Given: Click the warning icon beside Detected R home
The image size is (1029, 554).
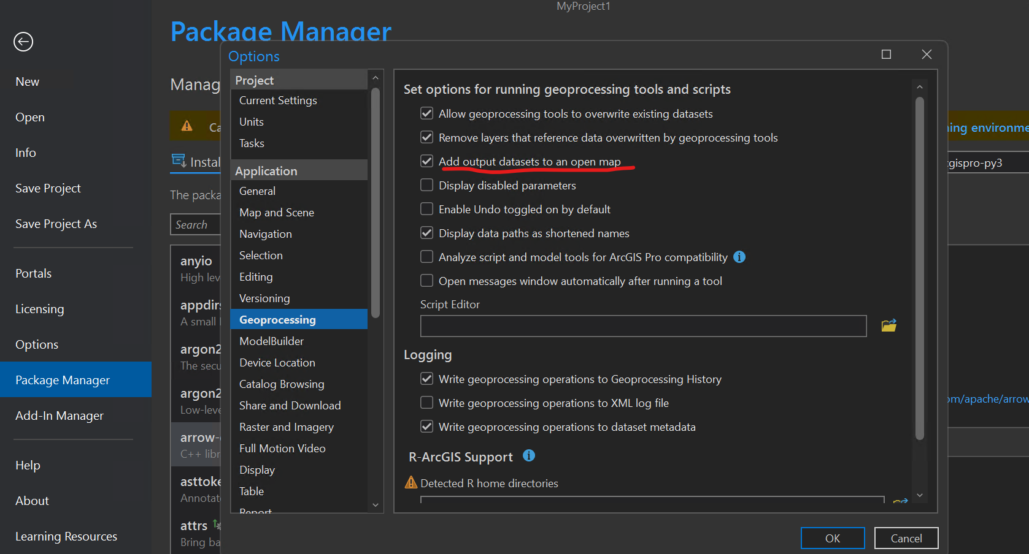Looking at the screenshot, I should click(411, 483).
